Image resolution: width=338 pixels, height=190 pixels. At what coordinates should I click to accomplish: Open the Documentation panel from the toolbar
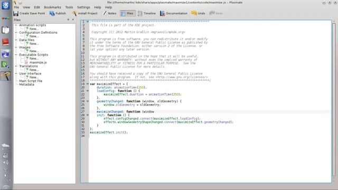tap(174, 13)
